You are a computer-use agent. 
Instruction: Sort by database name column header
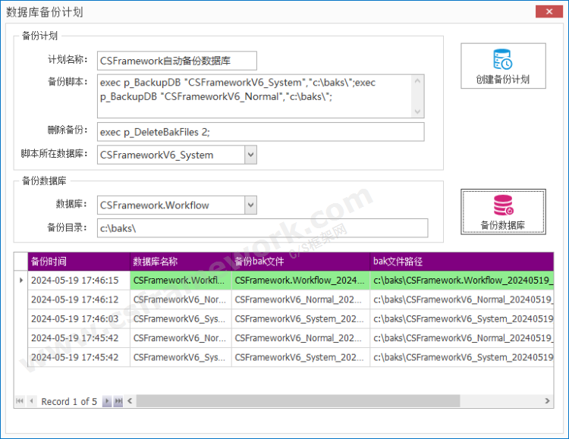click(181, 262)
